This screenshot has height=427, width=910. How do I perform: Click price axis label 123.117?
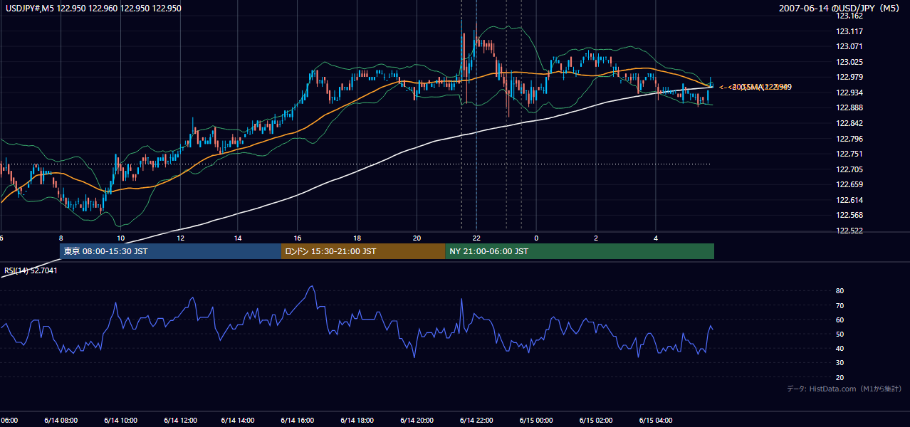[849, 31]
